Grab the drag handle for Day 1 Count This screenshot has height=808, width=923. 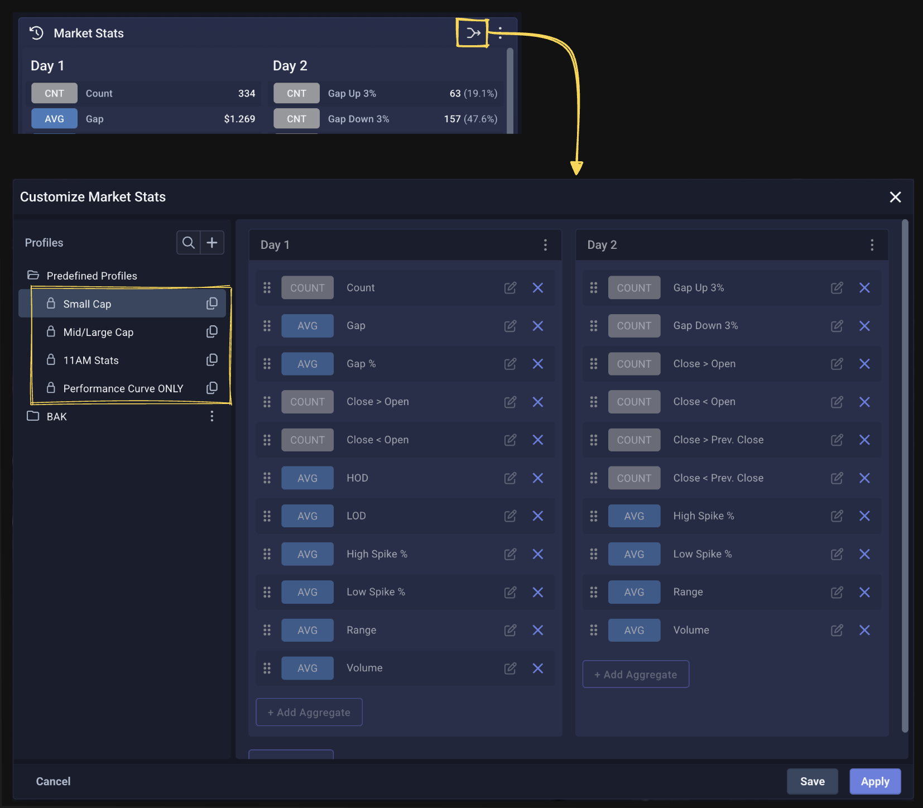[x=267, y=288]
